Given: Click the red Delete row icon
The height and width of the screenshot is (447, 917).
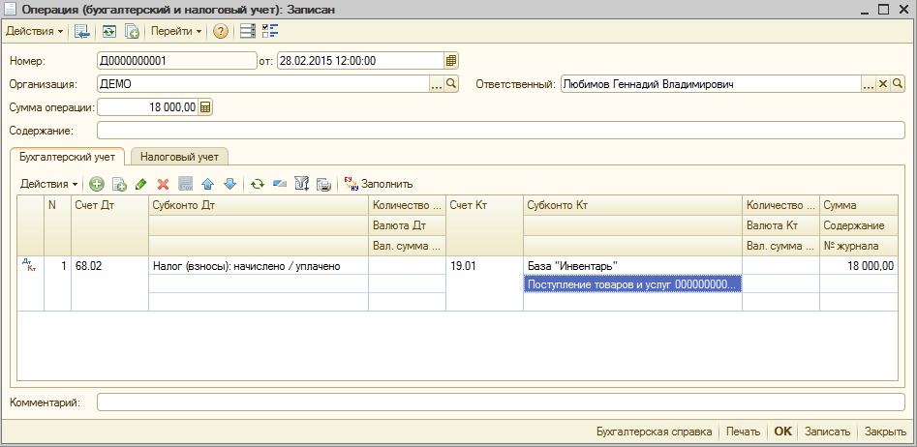Looking at the screenshot, I should (x=163, y=184).
